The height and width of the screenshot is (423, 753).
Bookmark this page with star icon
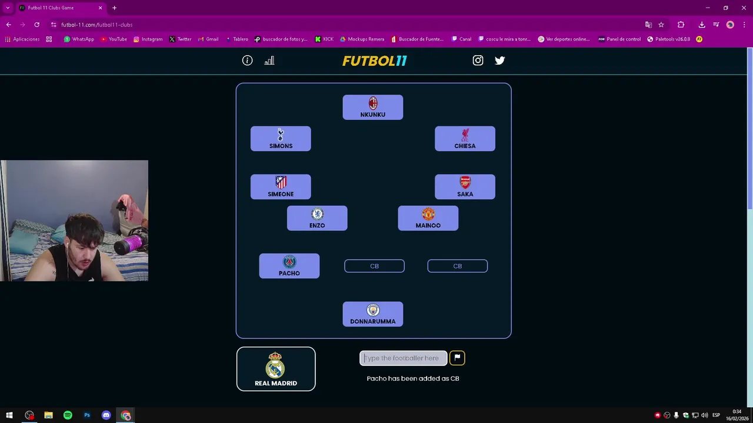(661, 25)
